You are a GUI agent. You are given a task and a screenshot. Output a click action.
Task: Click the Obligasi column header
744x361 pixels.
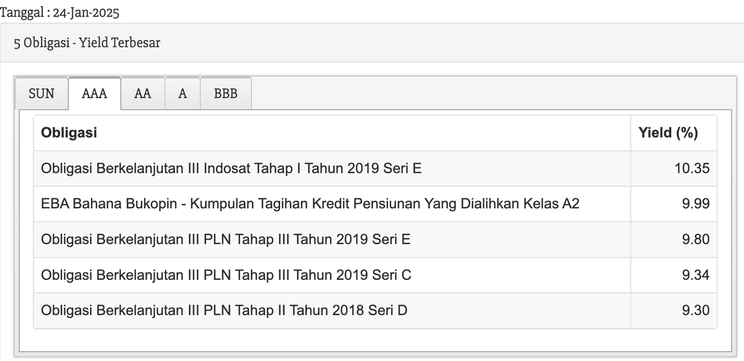tap(69, 133)
